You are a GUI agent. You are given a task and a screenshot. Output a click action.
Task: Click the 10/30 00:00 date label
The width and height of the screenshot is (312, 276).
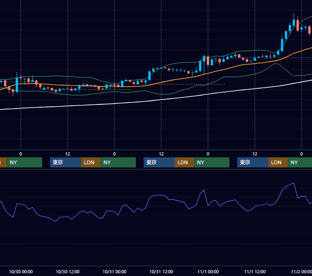[x=21, y=271]
